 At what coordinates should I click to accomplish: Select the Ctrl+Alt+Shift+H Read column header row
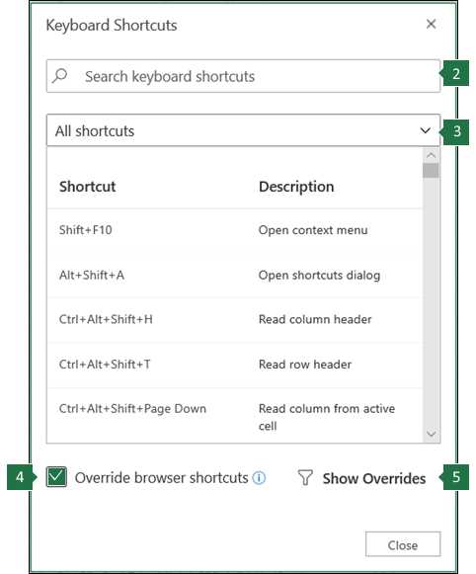click(235, 319)
